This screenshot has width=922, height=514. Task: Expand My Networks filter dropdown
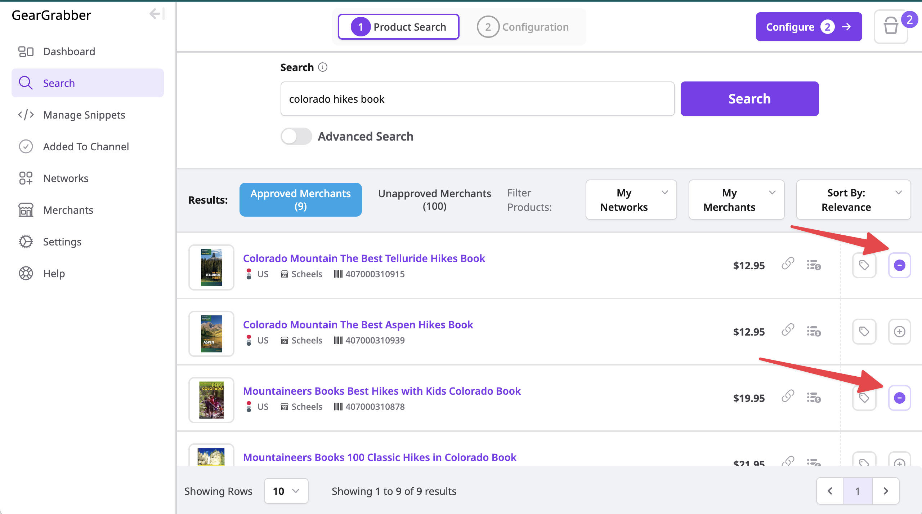631,200
